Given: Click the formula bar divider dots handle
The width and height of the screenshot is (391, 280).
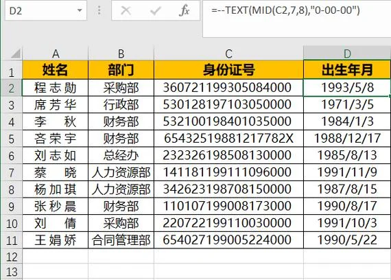Looking at the screenshot, I should pos(99,10).
